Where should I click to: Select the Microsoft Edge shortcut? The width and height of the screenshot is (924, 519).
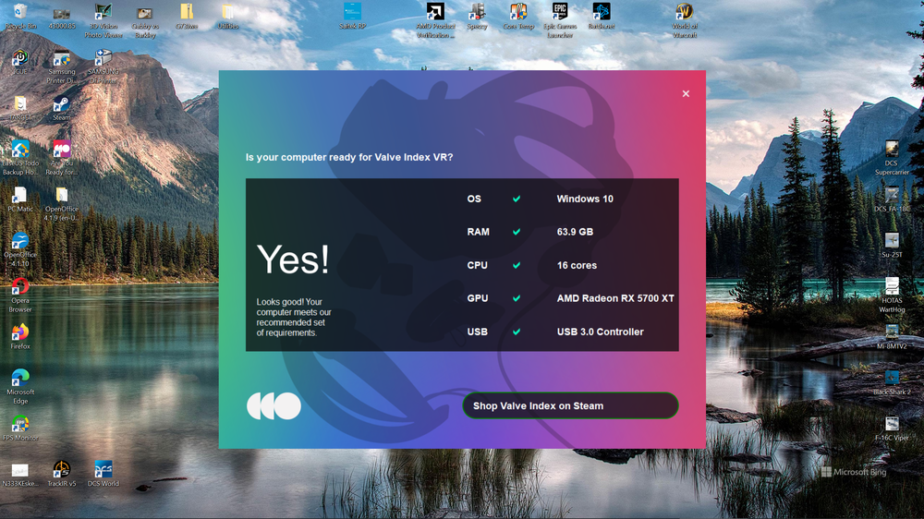pyautogui.click(x=20, y=386)
